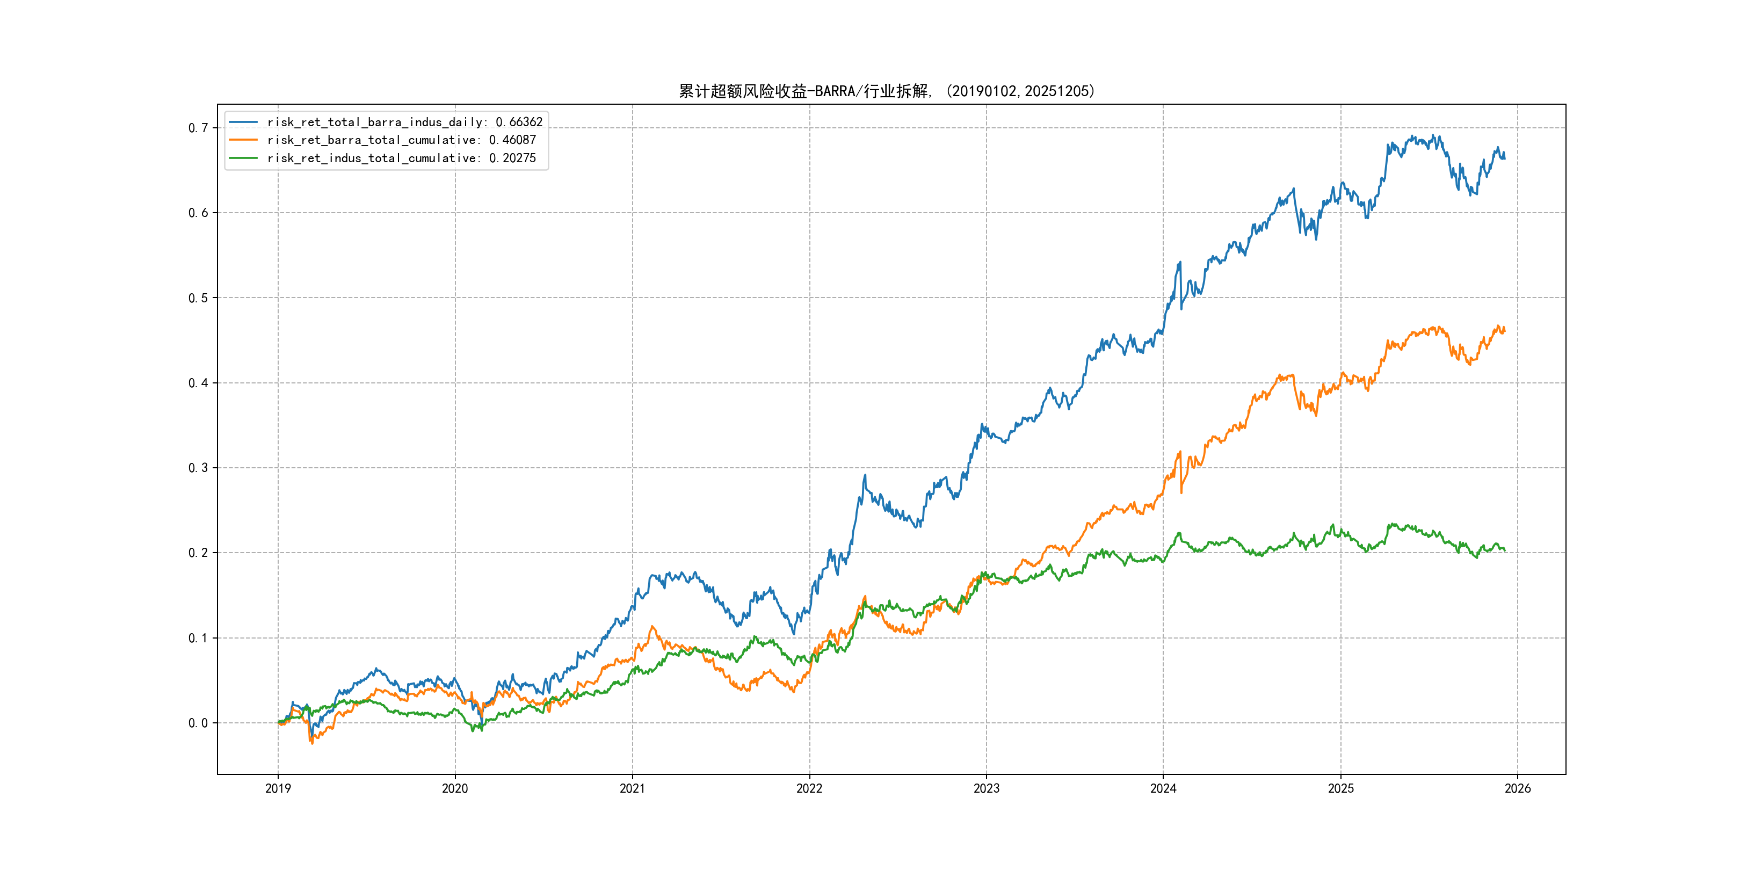Image resolution: width=1740 pixels, height=870 pixels.
Task: Click the green line swatch in legend
Action: click(243, 158)
